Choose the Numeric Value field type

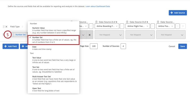(53, 30)
